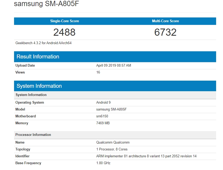The width and height of the screenshot is (223, 170).
Task: Click the Result Information section header
Action: (38, 57)
